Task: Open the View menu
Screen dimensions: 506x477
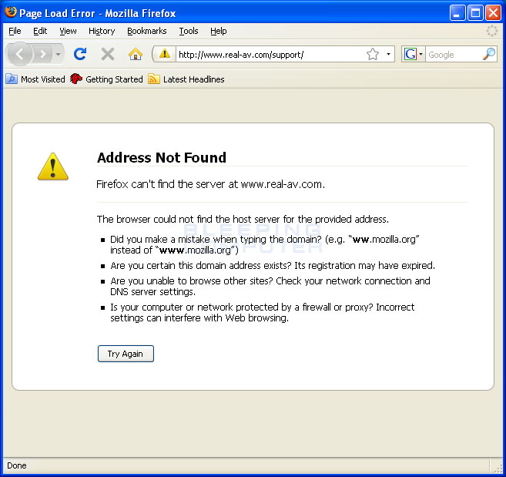Action: click(68, 31)
